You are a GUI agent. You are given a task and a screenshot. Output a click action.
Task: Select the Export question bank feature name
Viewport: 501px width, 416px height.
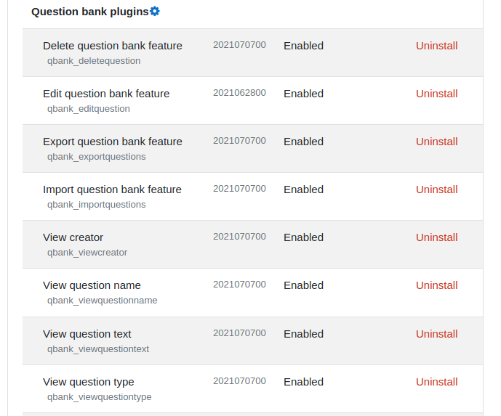pyautogui.click(x=113, y=142)
